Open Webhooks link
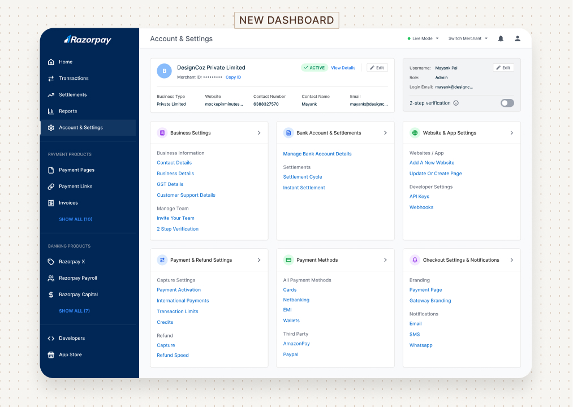Viewport: 573px width, 407px height. click(x=421, y=207)
